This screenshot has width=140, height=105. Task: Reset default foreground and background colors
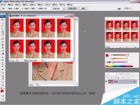click(x=1, y=88)
